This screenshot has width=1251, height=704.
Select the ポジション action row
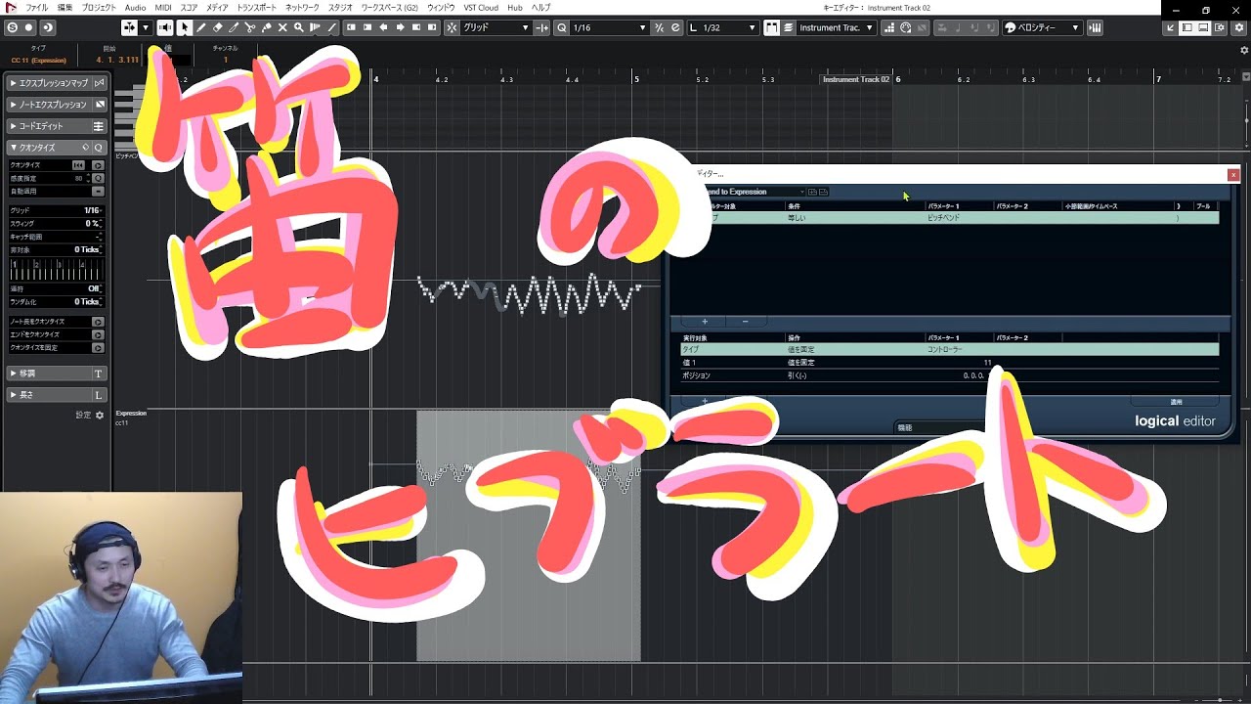949,375
